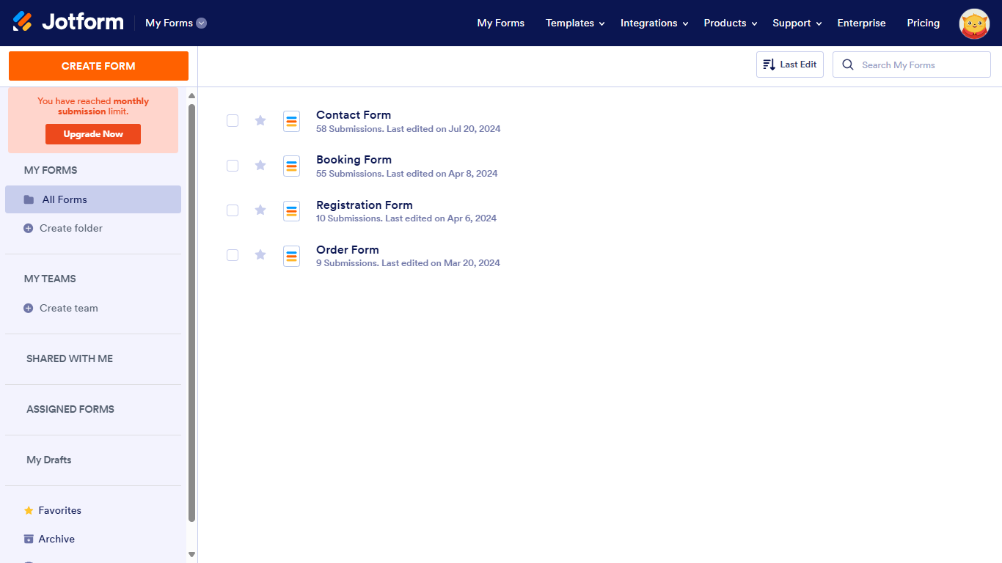Click the All Forms folder icon
The image size is (1002, 563).
pos(29,199)
